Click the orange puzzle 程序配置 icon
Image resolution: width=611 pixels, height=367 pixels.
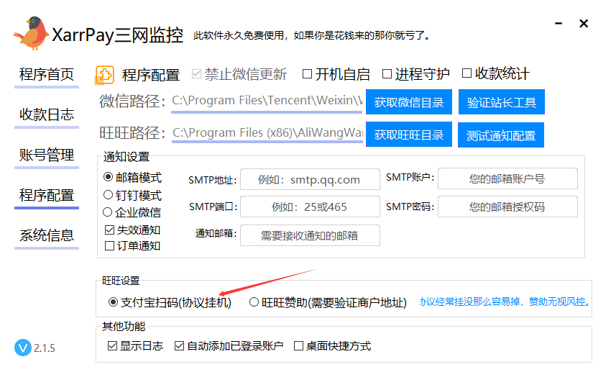tap(104, 75)
